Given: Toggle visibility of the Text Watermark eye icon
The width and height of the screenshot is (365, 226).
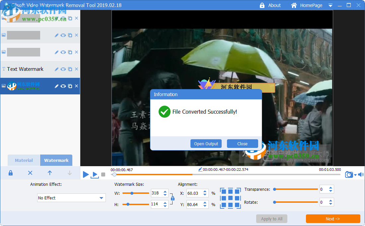Looking at the screenshot, I should 63,69.
